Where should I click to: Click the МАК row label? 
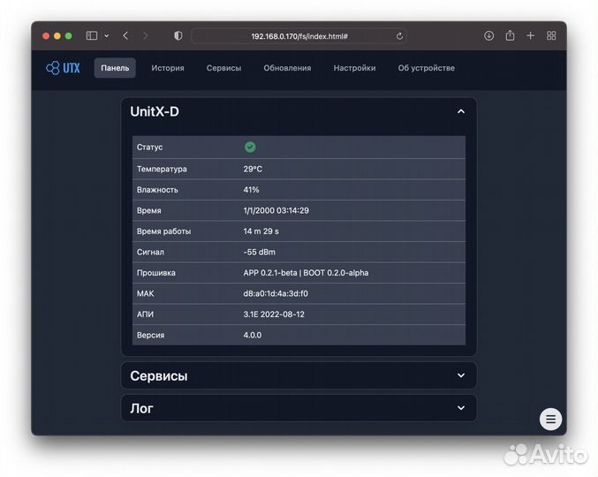point(146,293)
